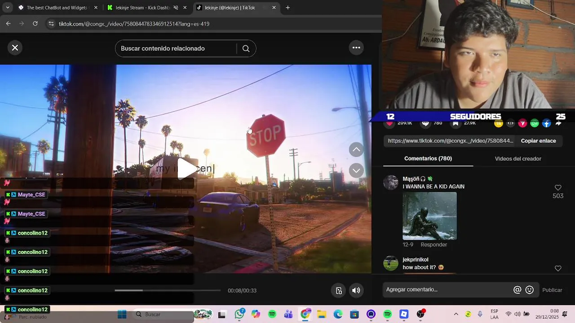The width and height of the screenshot is (575, 323).
Task: Open the tab search dropdown
Action: click(x=8, y=8)
